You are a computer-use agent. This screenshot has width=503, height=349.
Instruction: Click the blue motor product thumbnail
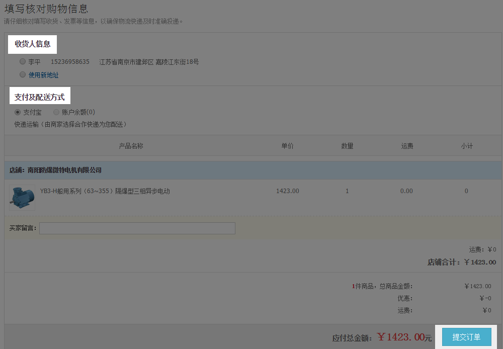coord(22,197)
